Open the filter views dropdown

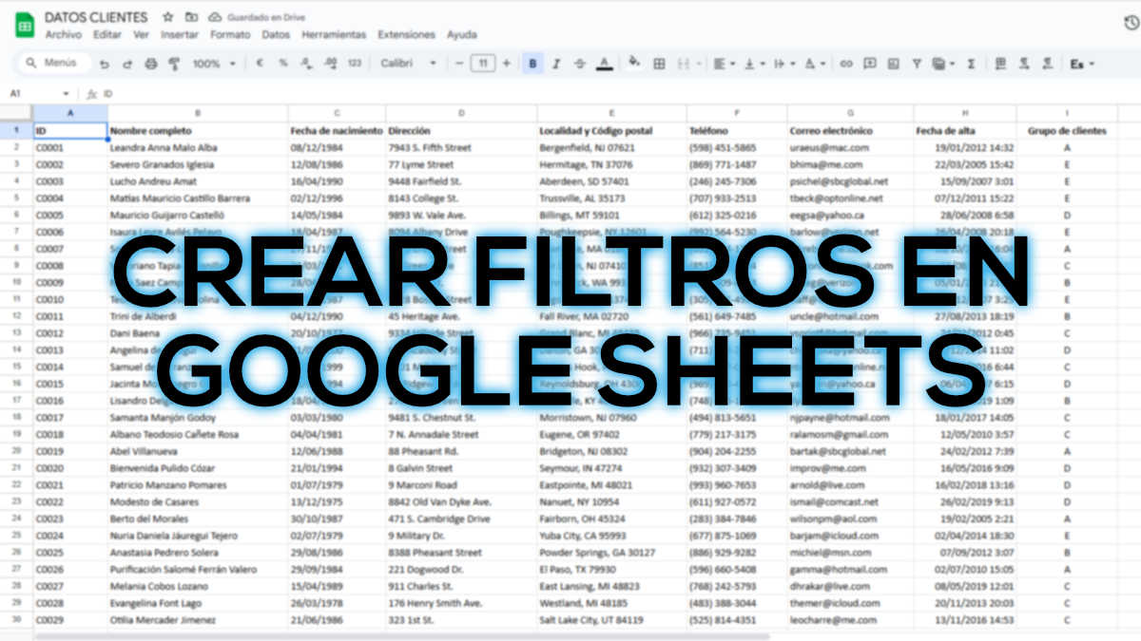coord(943,64)
